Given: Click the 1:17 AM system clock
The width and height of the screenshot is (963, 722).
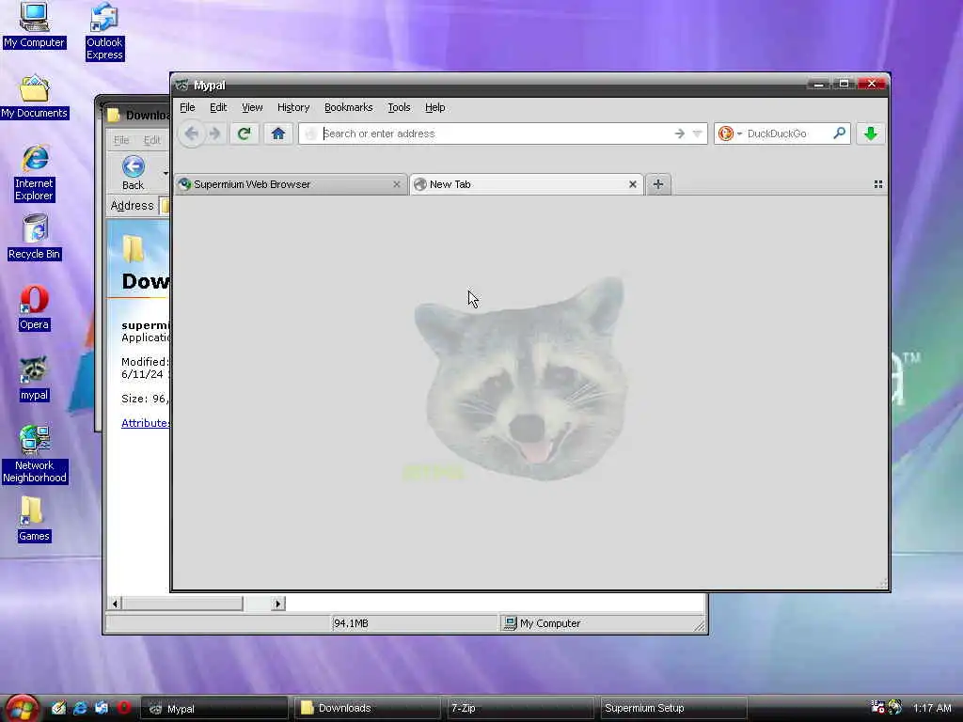Looking at the screenshot, I should click(932, 708).
